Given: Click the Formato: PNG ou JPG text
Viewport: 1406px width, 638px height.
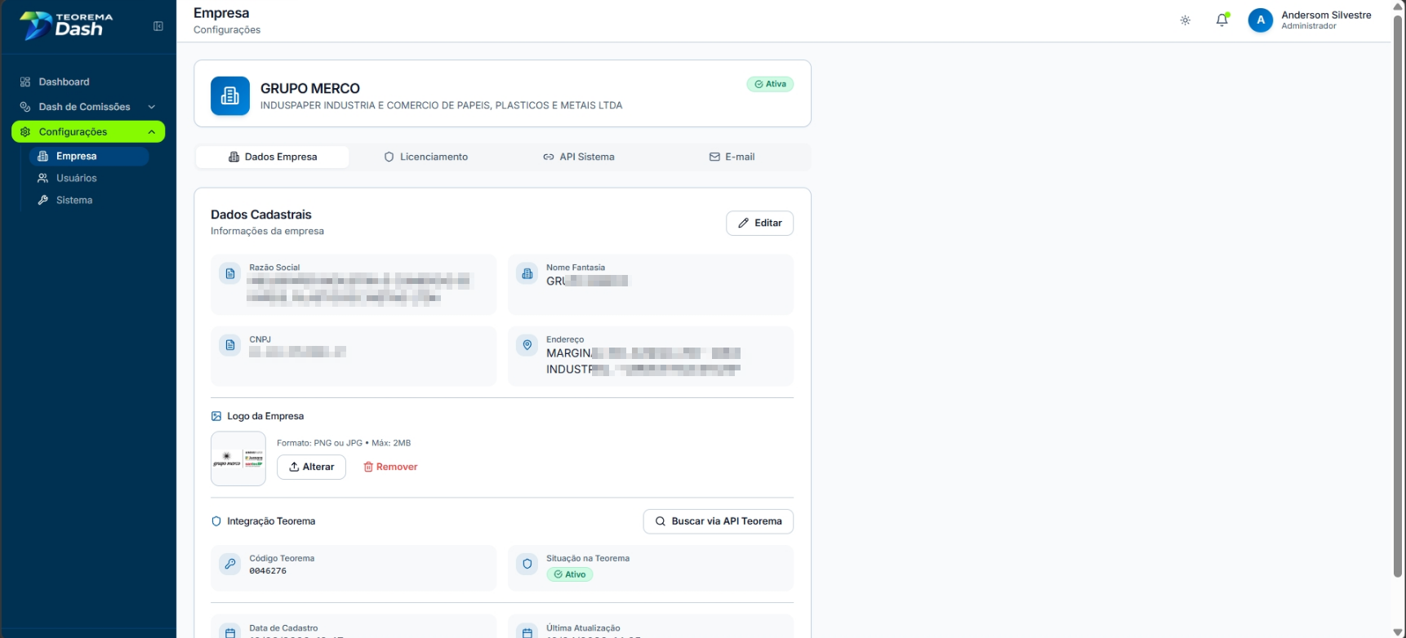Looking at the screenshot, I should (344, 443).
